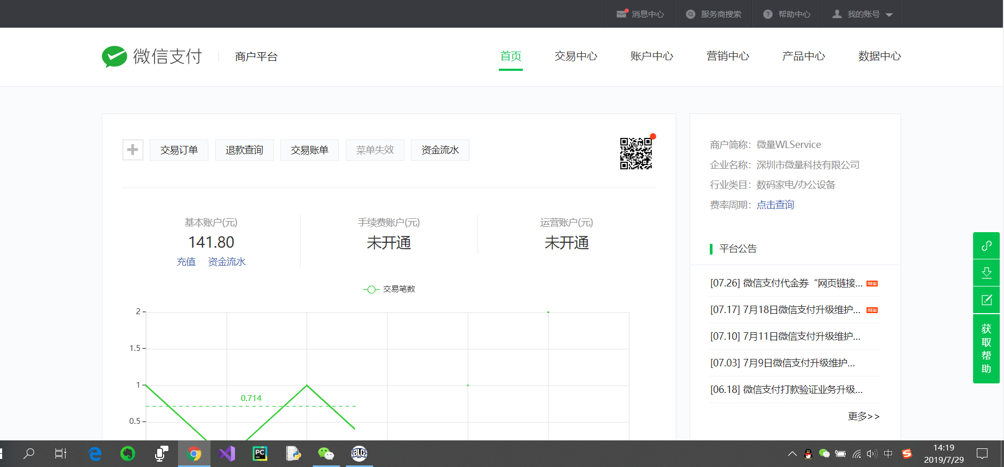
Task: Click the 菜单失效 shortcut button
Action: pyautogui.click(x=375, y=150)
